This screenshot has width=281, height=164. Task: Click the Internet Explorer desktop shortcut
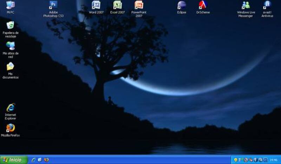coord(10,108)
